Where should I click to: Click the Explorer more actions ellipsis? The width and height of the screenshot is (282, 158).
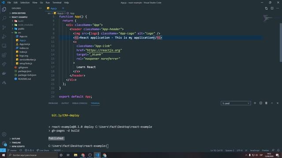[x=40, y=8]
